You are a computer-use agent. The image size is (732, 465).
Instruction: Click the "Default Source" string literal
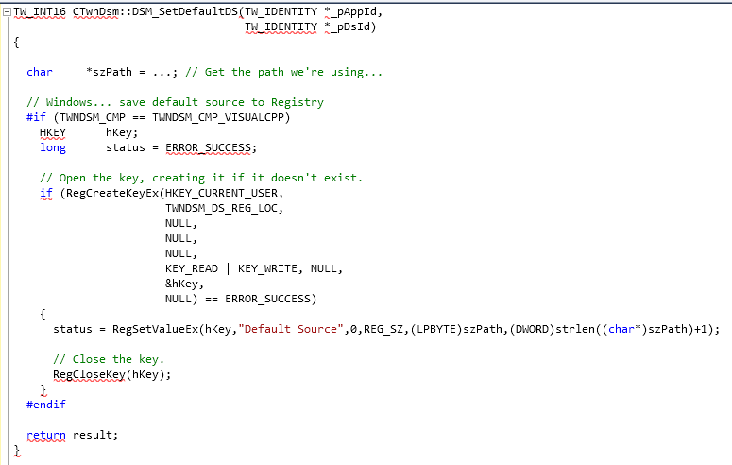[291, 329]
